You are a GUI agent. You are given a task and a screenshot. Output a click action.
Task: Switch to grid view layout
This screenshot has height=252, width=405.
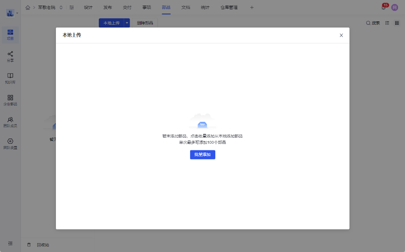[x=397, y=23]
